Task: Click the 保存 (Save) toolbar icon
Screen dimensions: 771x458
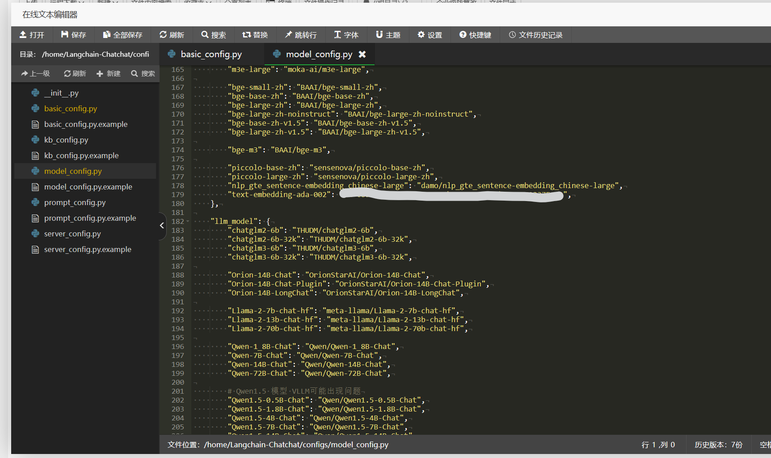Action: pyautogui.click(x=73, y=35)
